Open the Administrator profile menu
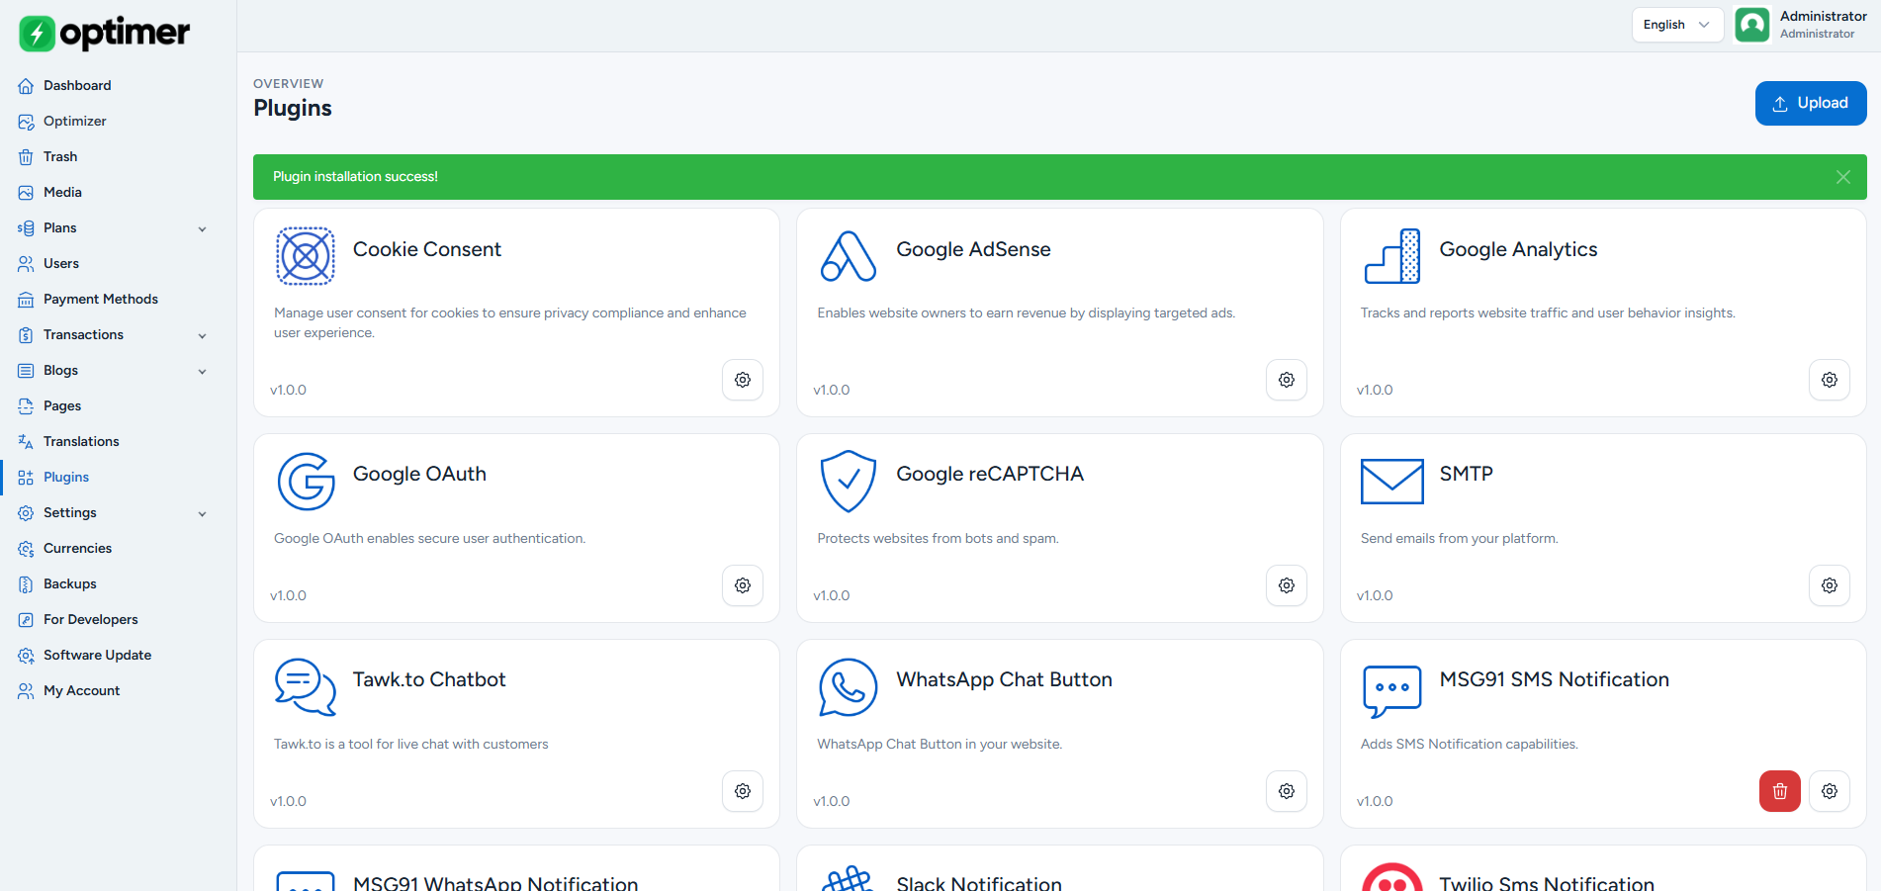 click(x=1801, y=25)
